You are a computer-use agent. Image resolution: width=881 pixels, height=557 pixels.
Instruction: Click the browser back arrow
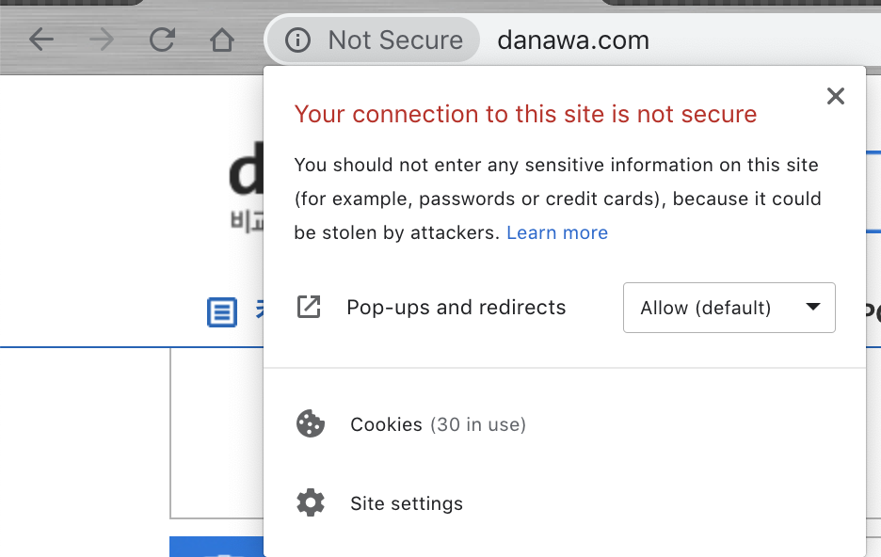41,40
